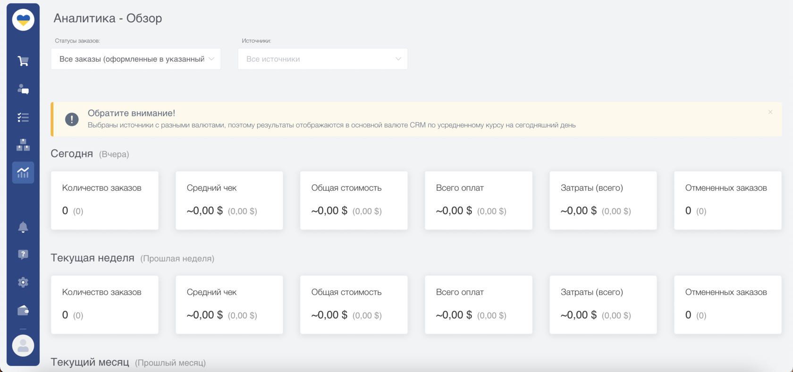Select Отмененных заказов card under Текущая неделя

pyautogui.click(x=728, y=305)
